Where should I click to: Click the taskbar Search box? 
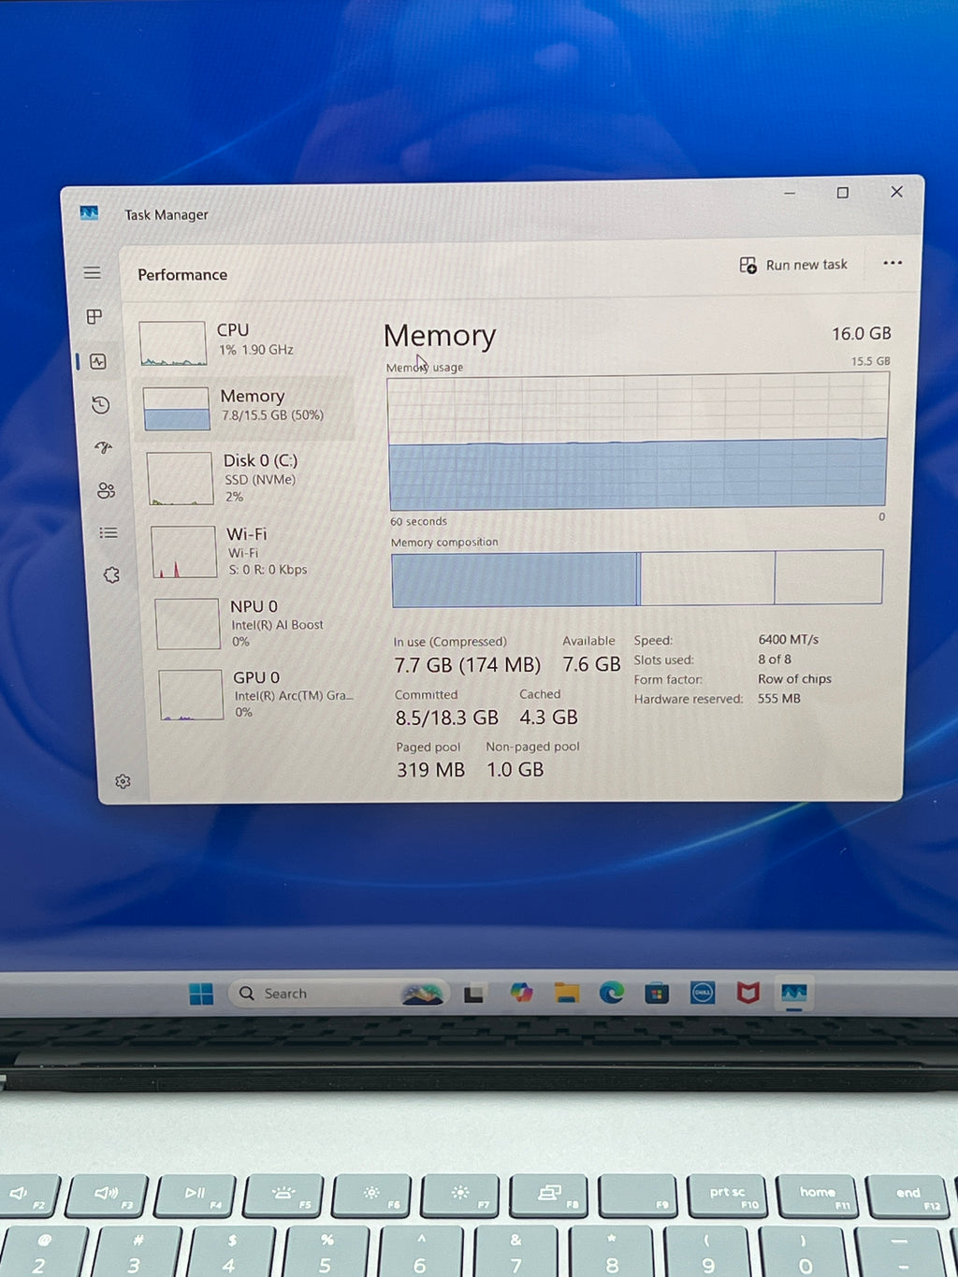339,994
